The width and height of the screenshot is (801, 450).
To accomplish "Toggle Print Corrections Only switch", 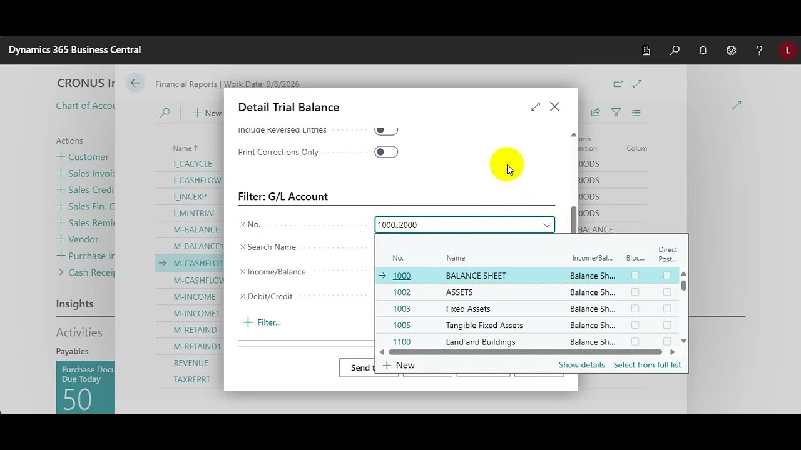I will point(386,152).
